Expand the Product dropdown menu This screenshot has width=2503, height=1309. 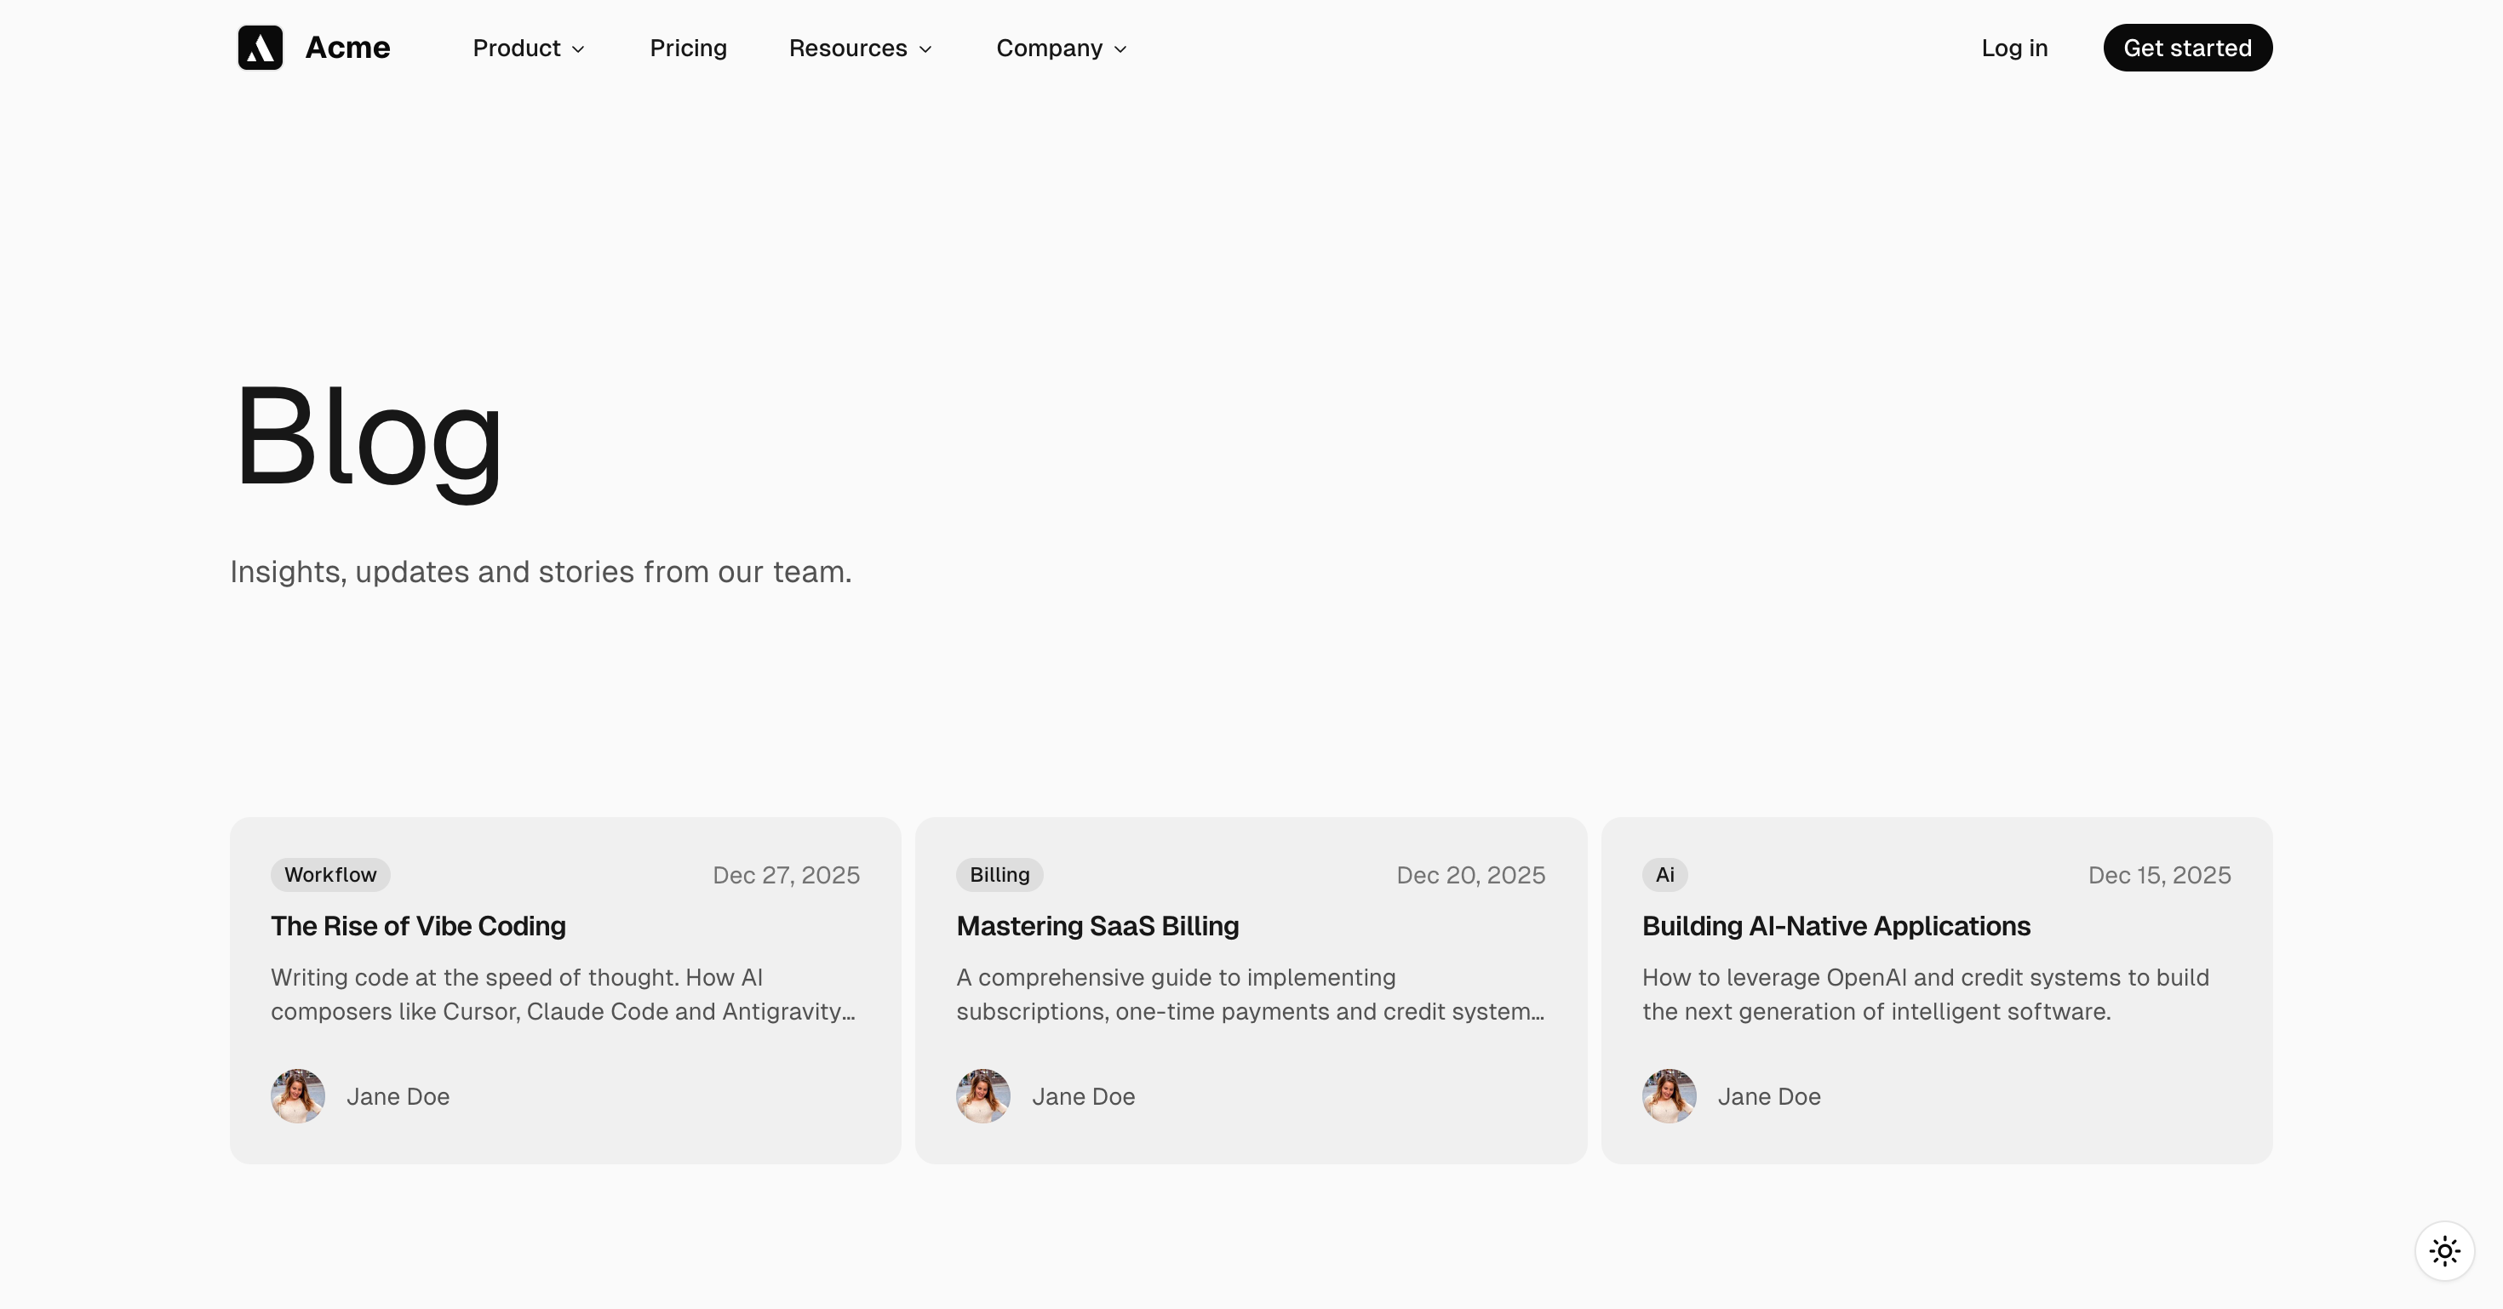pyautogui.click(x=529, y=49)
